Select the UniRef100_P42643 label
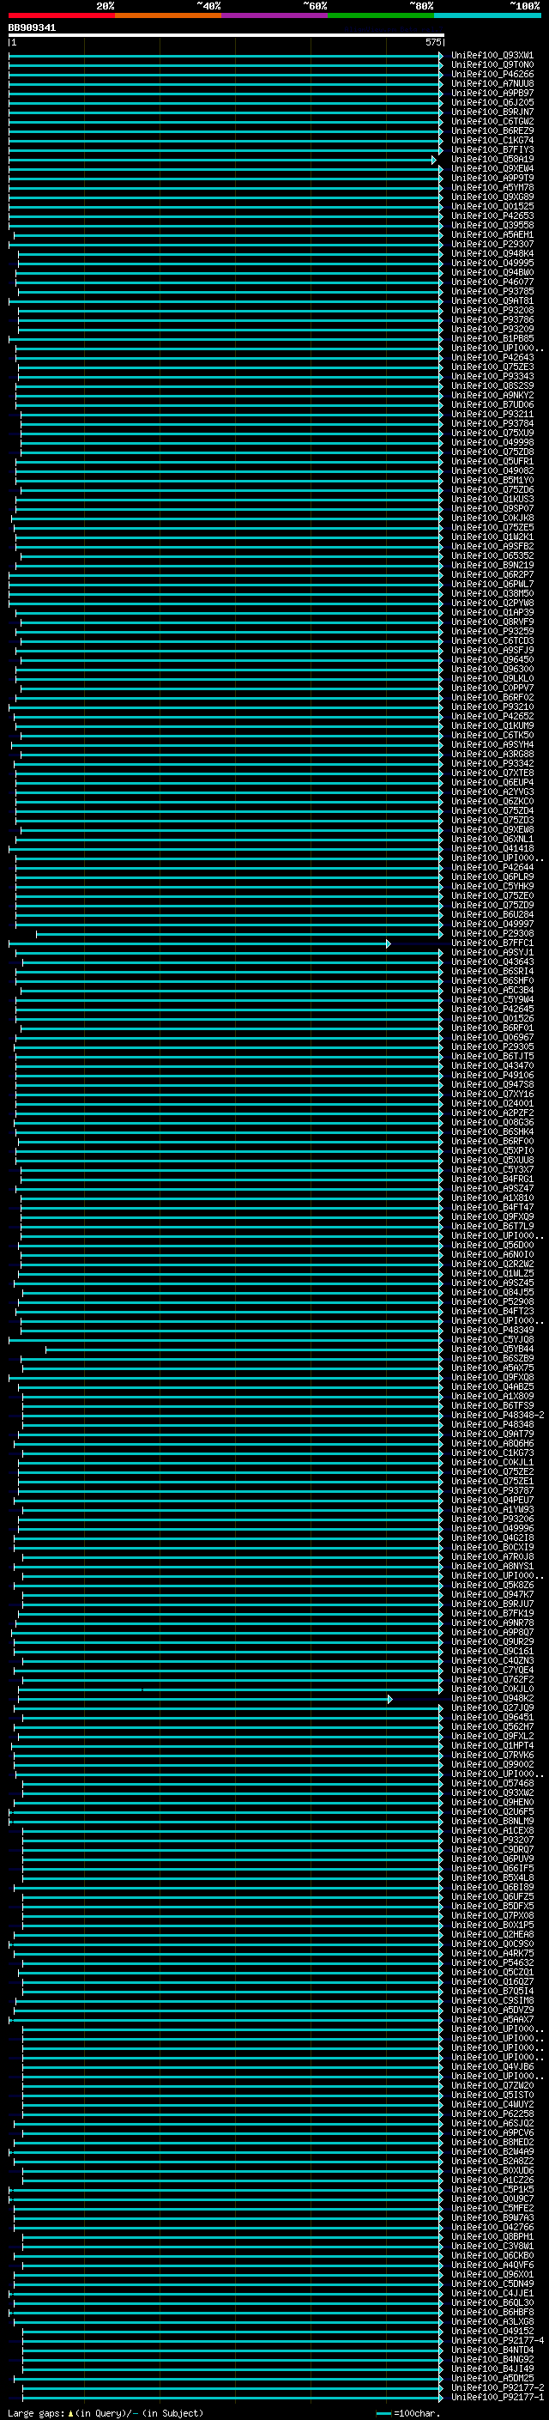549x2420 pixels. pyautogui.click(x=492, y=358)
